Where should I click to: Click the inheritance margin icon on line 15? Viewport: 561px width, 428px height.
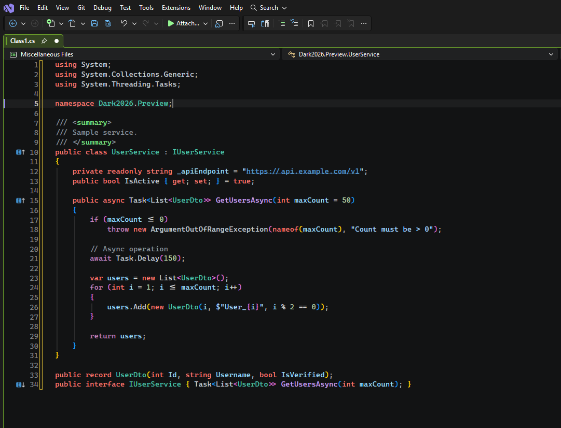[20, 201]
